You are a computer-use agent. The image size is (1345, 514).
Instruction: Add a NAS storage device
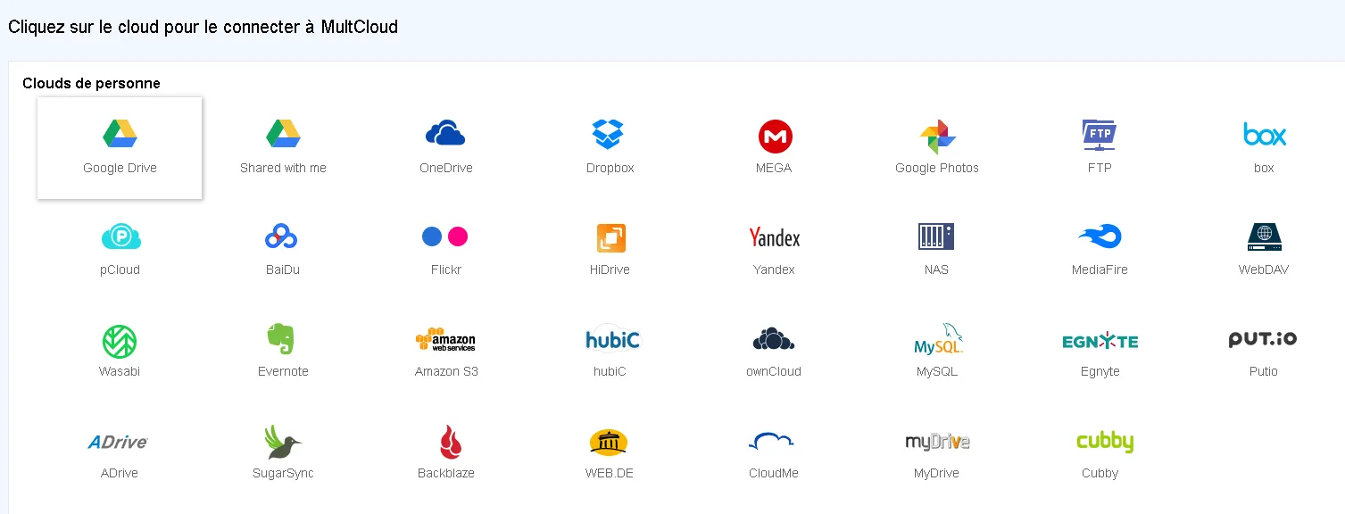(x=936, y=236)
